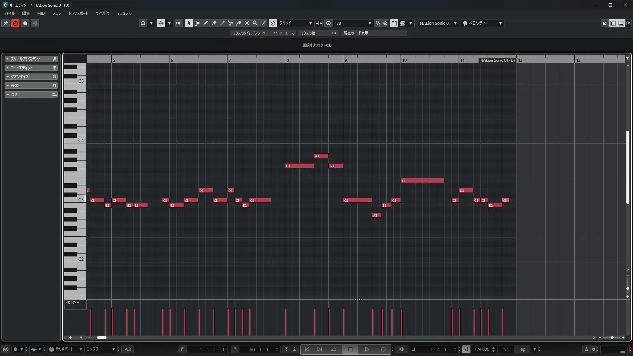Adjust the horizontal zoom slider
Image resolution: width=633 pixels, height=356 pixels.
[612, 338]
